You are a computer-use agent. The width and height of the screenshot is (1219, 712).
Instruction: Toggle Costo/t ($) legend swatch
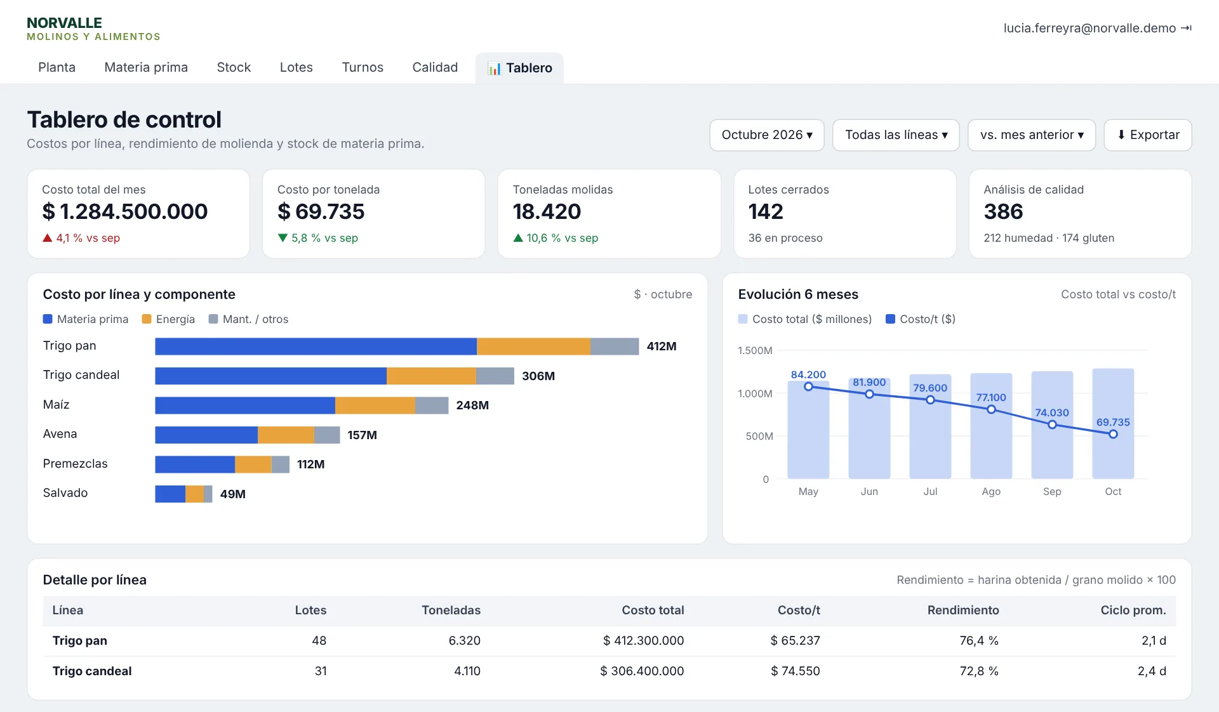[890, 319]
